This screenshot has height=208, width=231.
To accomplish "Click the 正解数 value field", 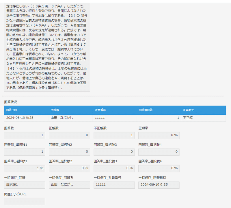I will coord(69,135).
